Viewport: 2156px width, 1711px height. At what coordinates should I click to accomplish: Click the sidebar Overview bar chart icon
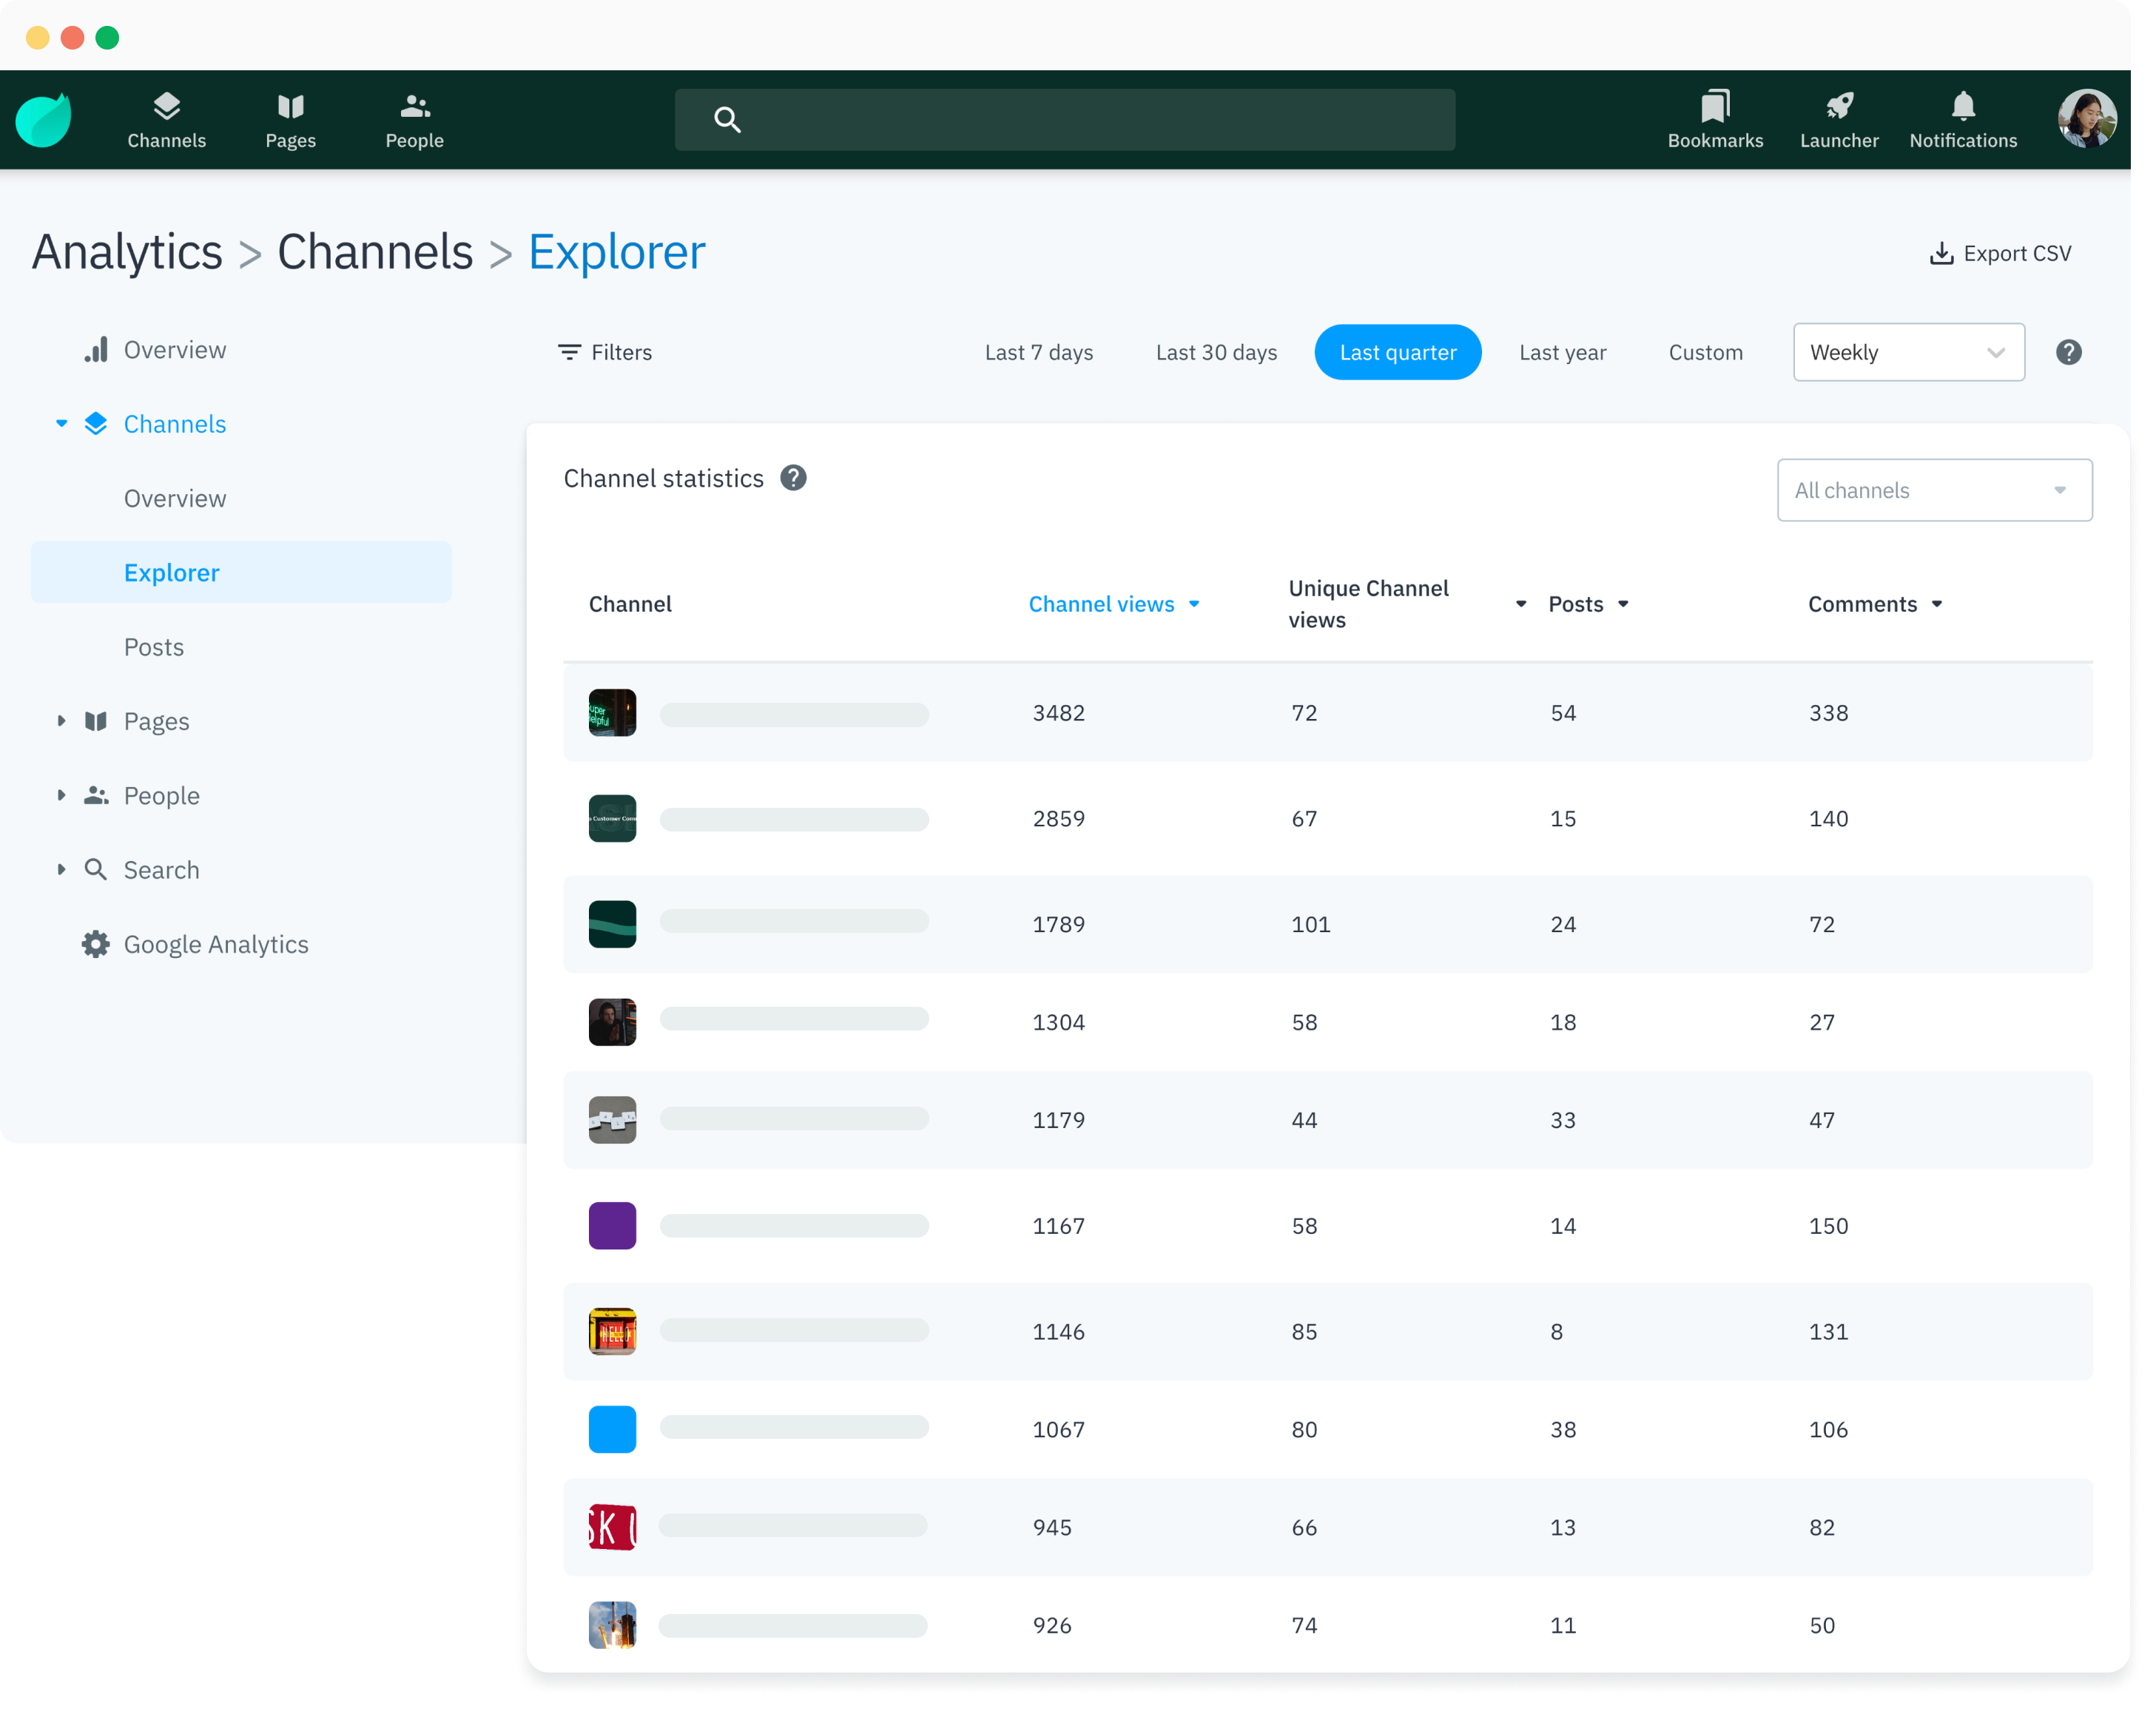tap(95, 350)
